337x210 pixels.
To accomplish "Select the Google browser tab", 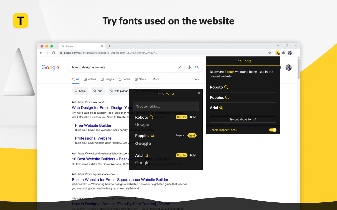I will click(x=82, y=46).
